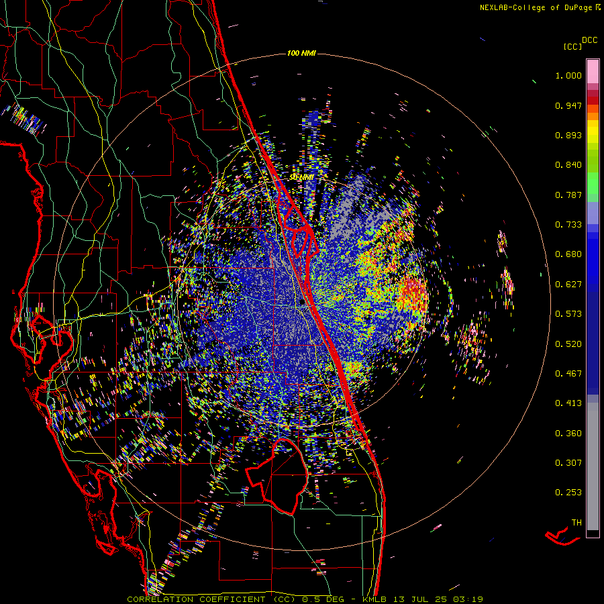The height and width of the screenshot is (604, 604).
Task: Click the 03:19 timestamp
Action: (x=467, y=599)
